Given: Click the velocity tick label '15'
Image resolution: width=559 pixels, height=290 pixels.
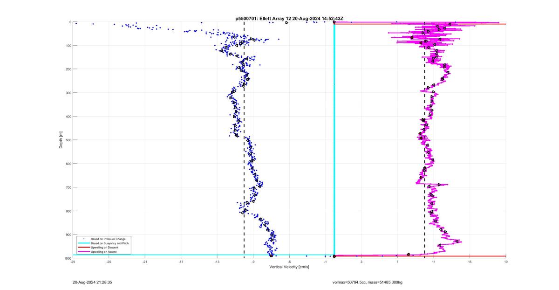Looking at the screenshot, I should point(470,262).
